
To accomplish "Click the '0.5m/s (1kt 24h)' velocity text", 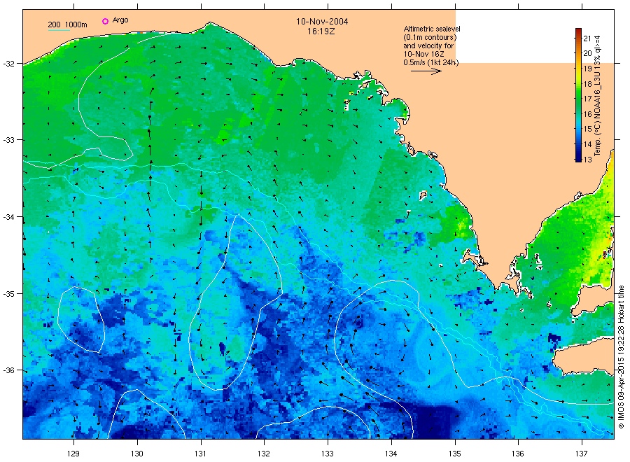I will click(x=430, y=62).
